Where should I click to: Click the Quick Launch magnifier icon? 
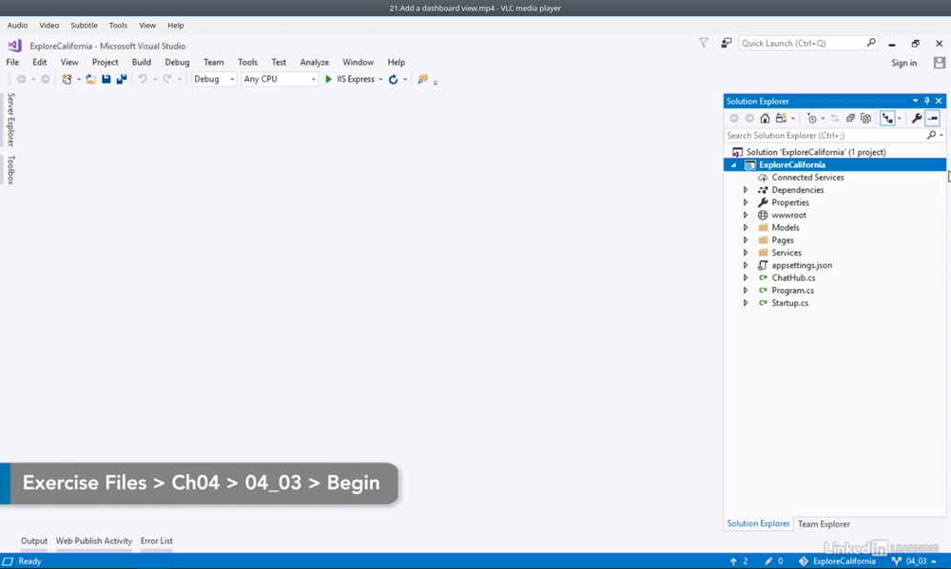871,43
